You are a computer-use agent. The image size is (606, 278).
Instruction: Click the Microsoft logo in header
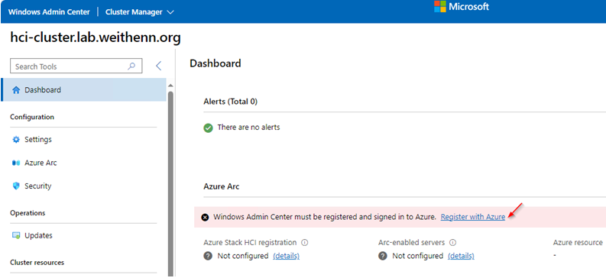[462, 7]
